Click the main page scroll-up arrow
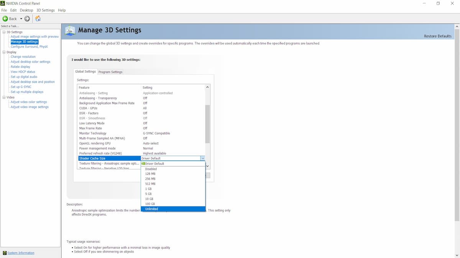The height and width of the screenshot is (258, 460). point(457,27)
